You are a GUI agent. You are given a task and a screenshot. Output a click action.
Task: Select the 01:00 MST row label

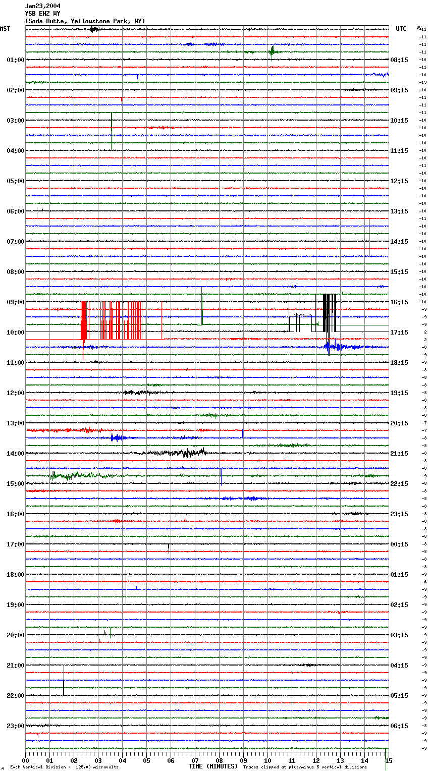click(15, 60)
